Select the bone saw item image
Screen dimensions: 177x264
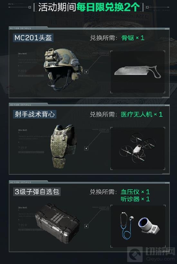click(x=137, y=72)
